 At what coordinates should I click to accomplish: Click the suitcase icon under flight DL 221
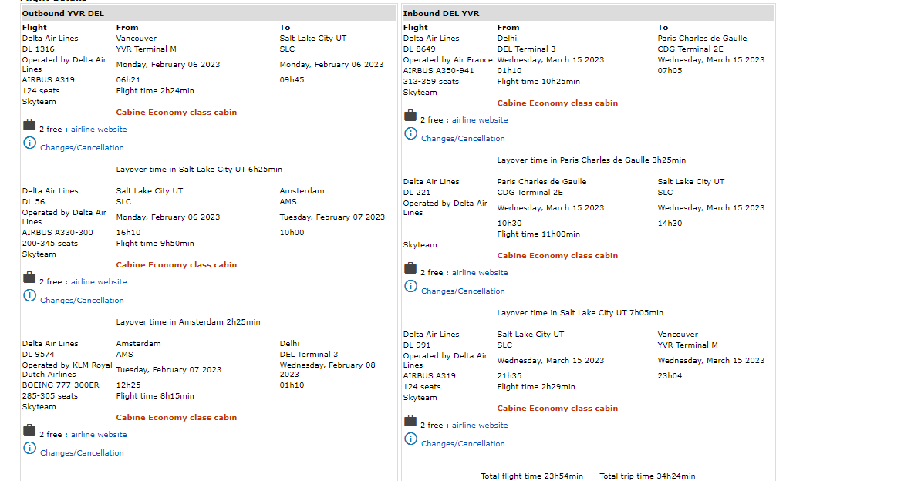410,268
